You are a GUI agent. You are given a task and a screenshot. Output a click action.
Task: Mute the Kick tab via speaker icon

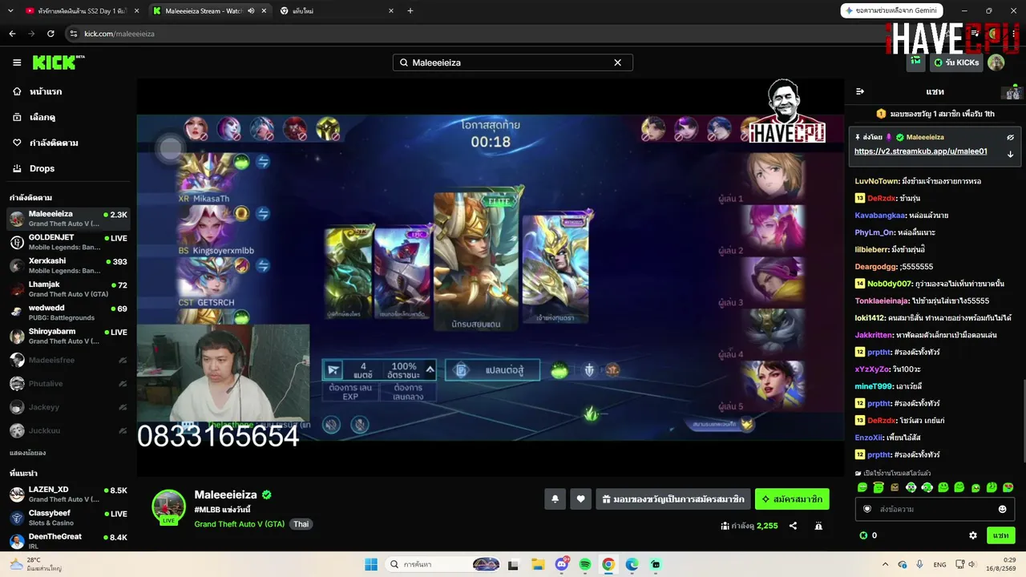(x=251, y=11)
